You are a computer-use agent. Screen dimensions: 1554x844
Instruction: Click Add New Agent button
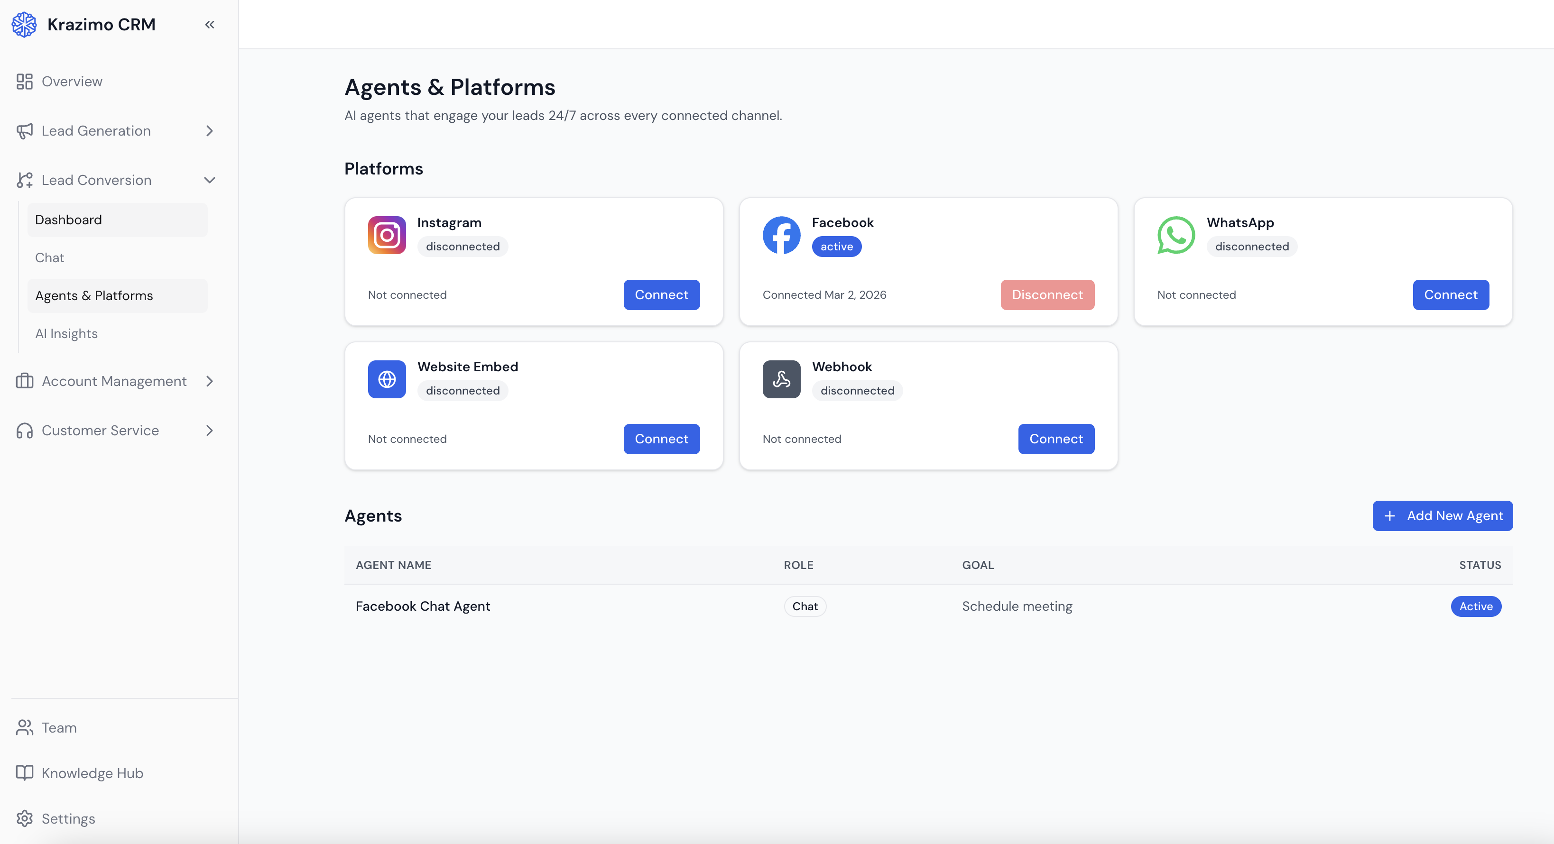point(1442,516)
